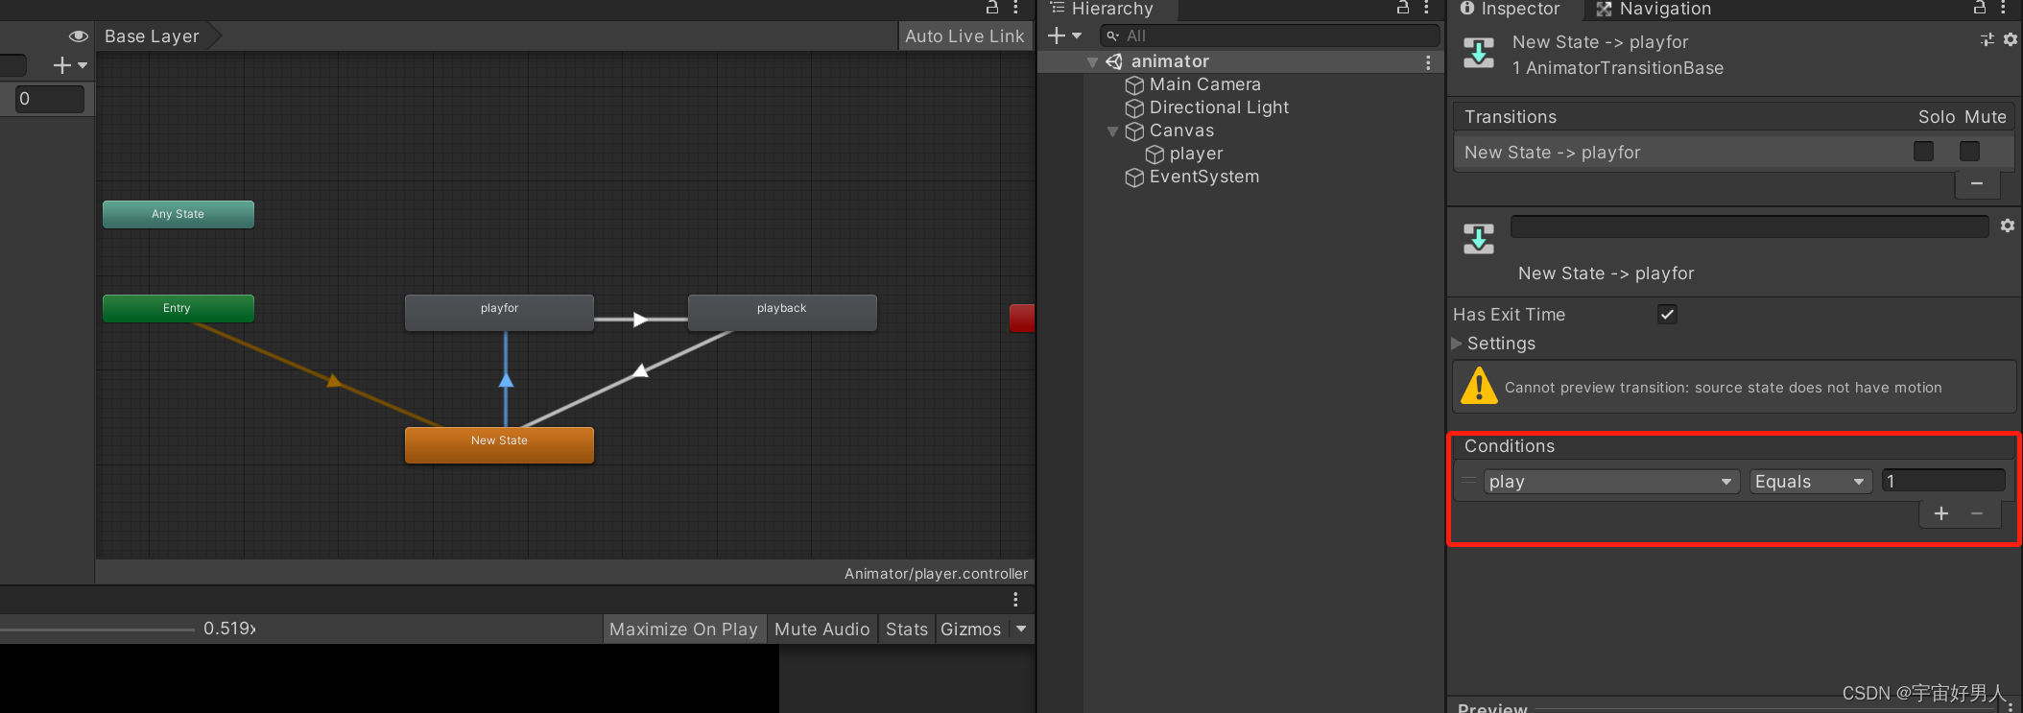Select Main Camera in Hierarchy

pyautogui.click(x=1204, y=84)
